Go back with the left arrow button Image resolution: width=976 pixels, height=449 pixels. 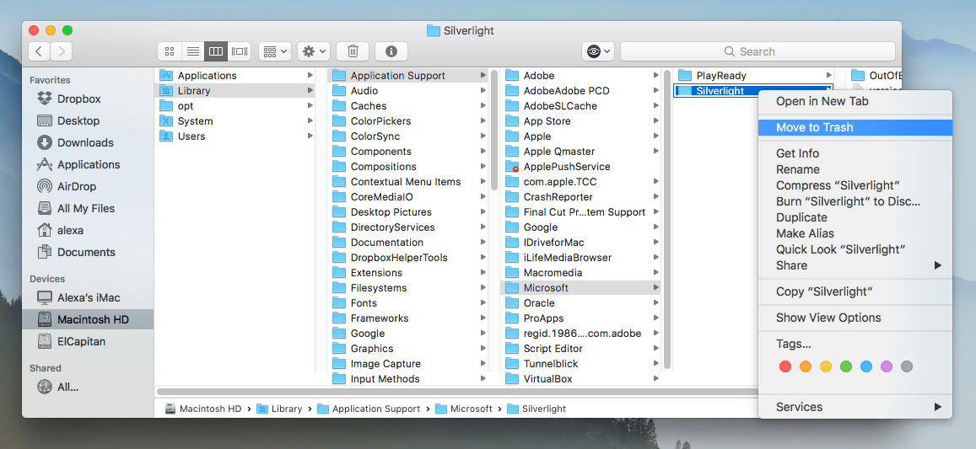[x=39, y=51]
